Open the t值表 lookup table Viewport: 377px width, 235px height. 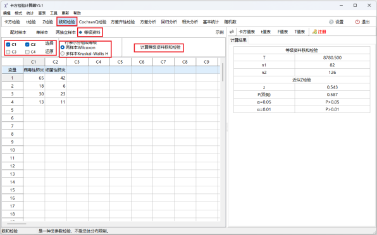(x=266, y=32)
